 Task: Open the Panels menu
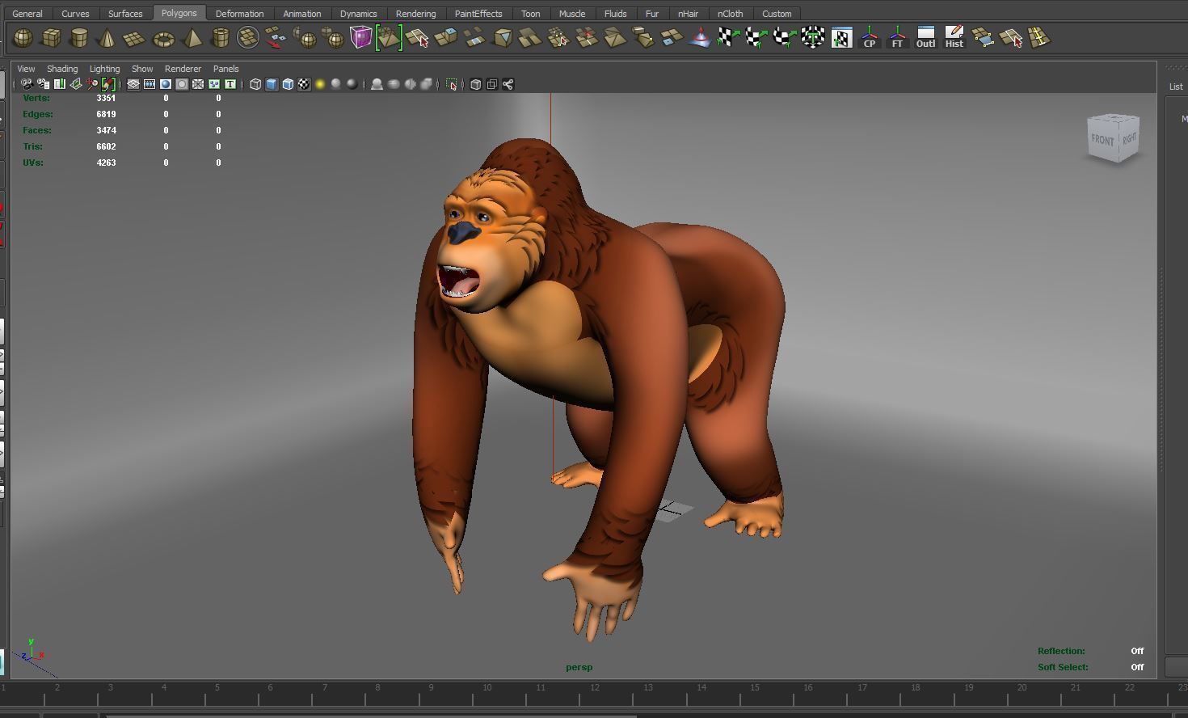coord(225,69)
